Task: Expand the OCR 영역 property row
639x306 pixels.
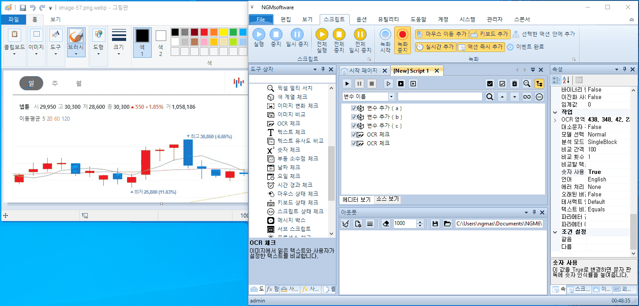Action: pyautogui.click(x=554, y=119)
